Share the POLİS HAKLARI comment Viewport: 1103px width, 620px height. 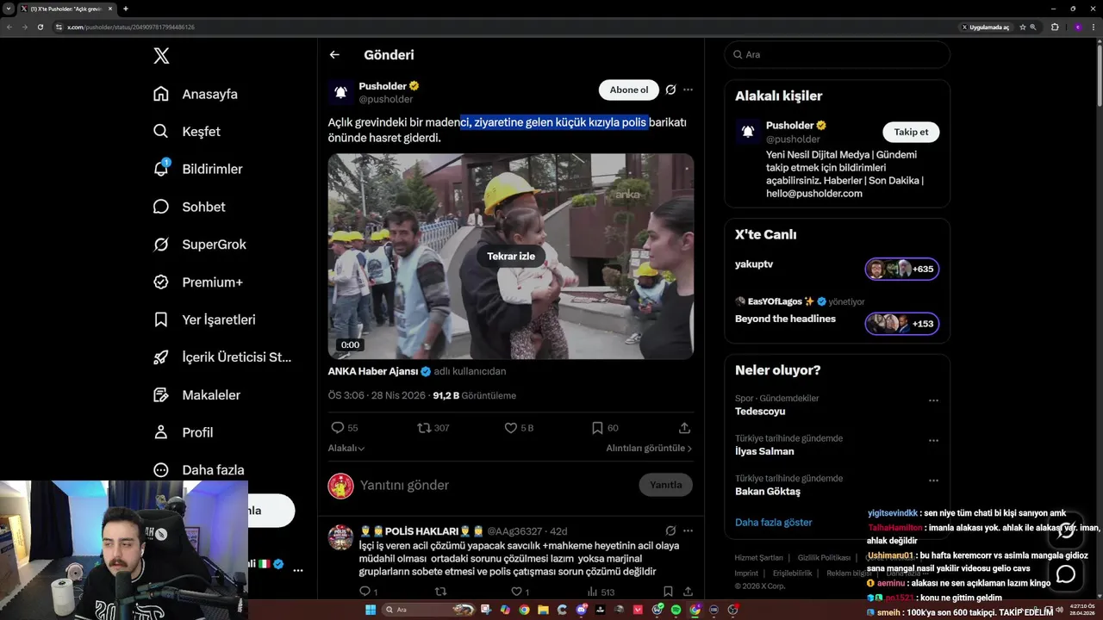click(687, 592)
